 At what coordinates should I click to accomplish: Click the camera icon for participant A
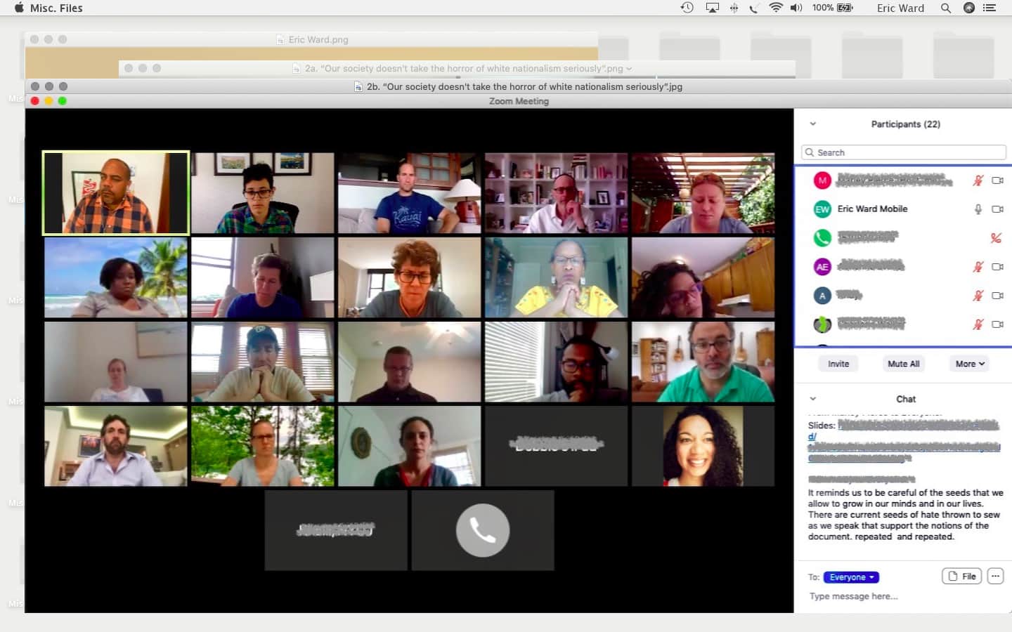click(x=997, y=296)
